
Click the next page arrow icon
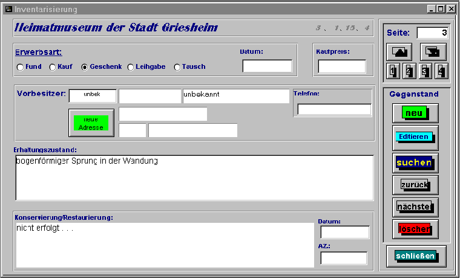tap(432, 52)
